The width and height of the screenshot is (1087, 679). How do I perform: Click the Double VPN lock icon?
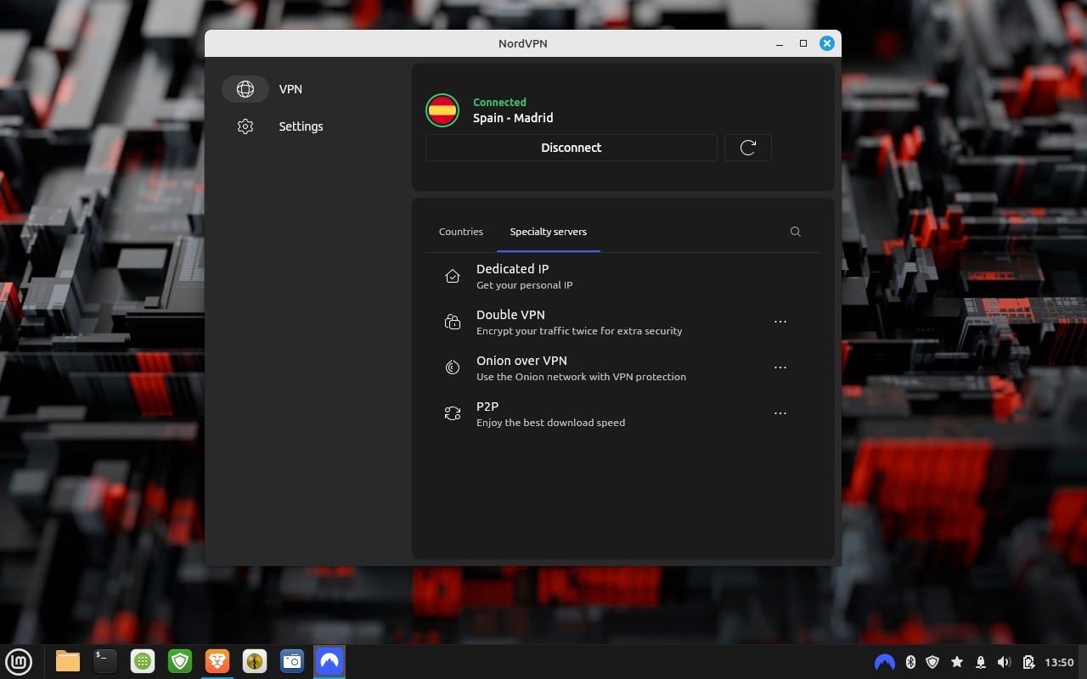(453, 322)
